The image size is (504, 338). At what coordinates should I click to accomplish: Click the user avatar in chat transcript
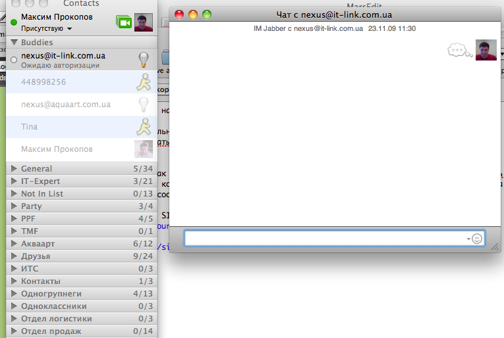(486, 50)
